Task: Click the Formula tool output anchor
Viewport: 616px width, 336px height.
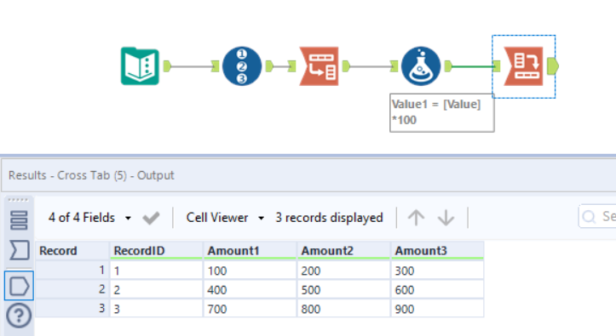Action: point(448,65)
